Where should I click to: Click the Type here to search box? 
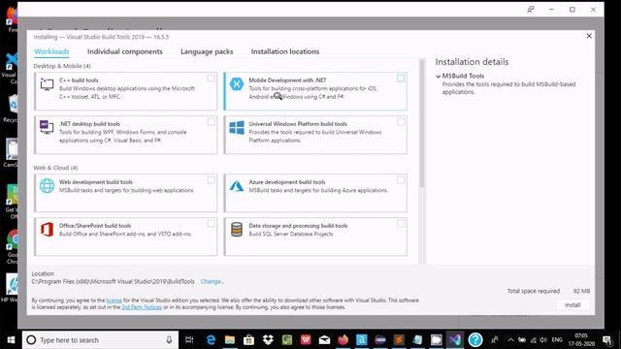[100, 340]
